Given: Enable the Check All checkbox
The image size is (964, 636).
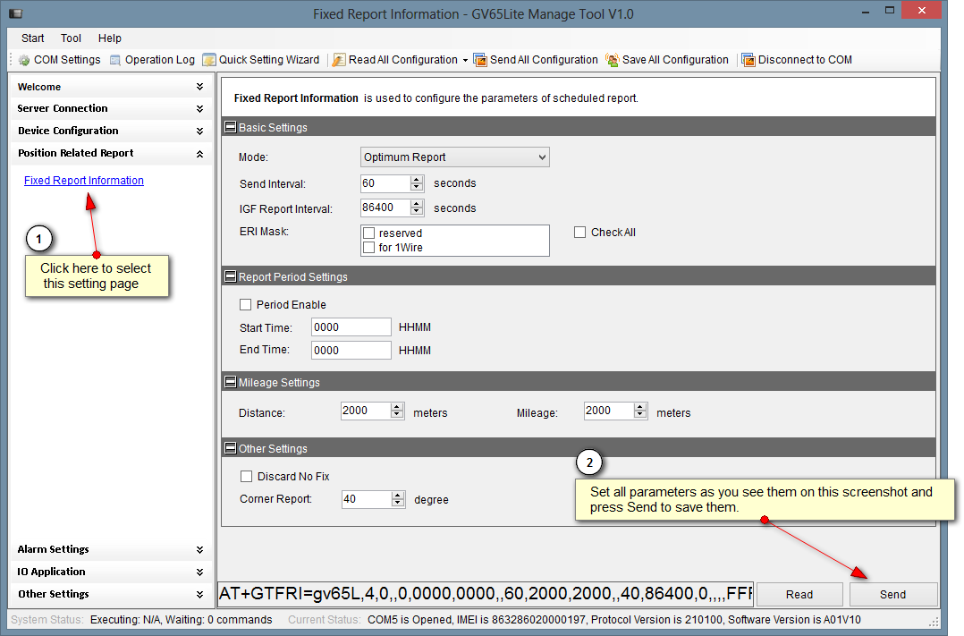Looking at the screenshot, I should (579, 233).
